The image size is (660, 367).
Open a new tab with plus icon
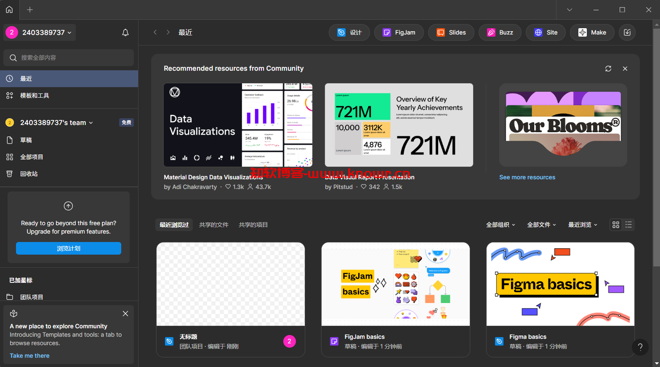pos(30,10)
